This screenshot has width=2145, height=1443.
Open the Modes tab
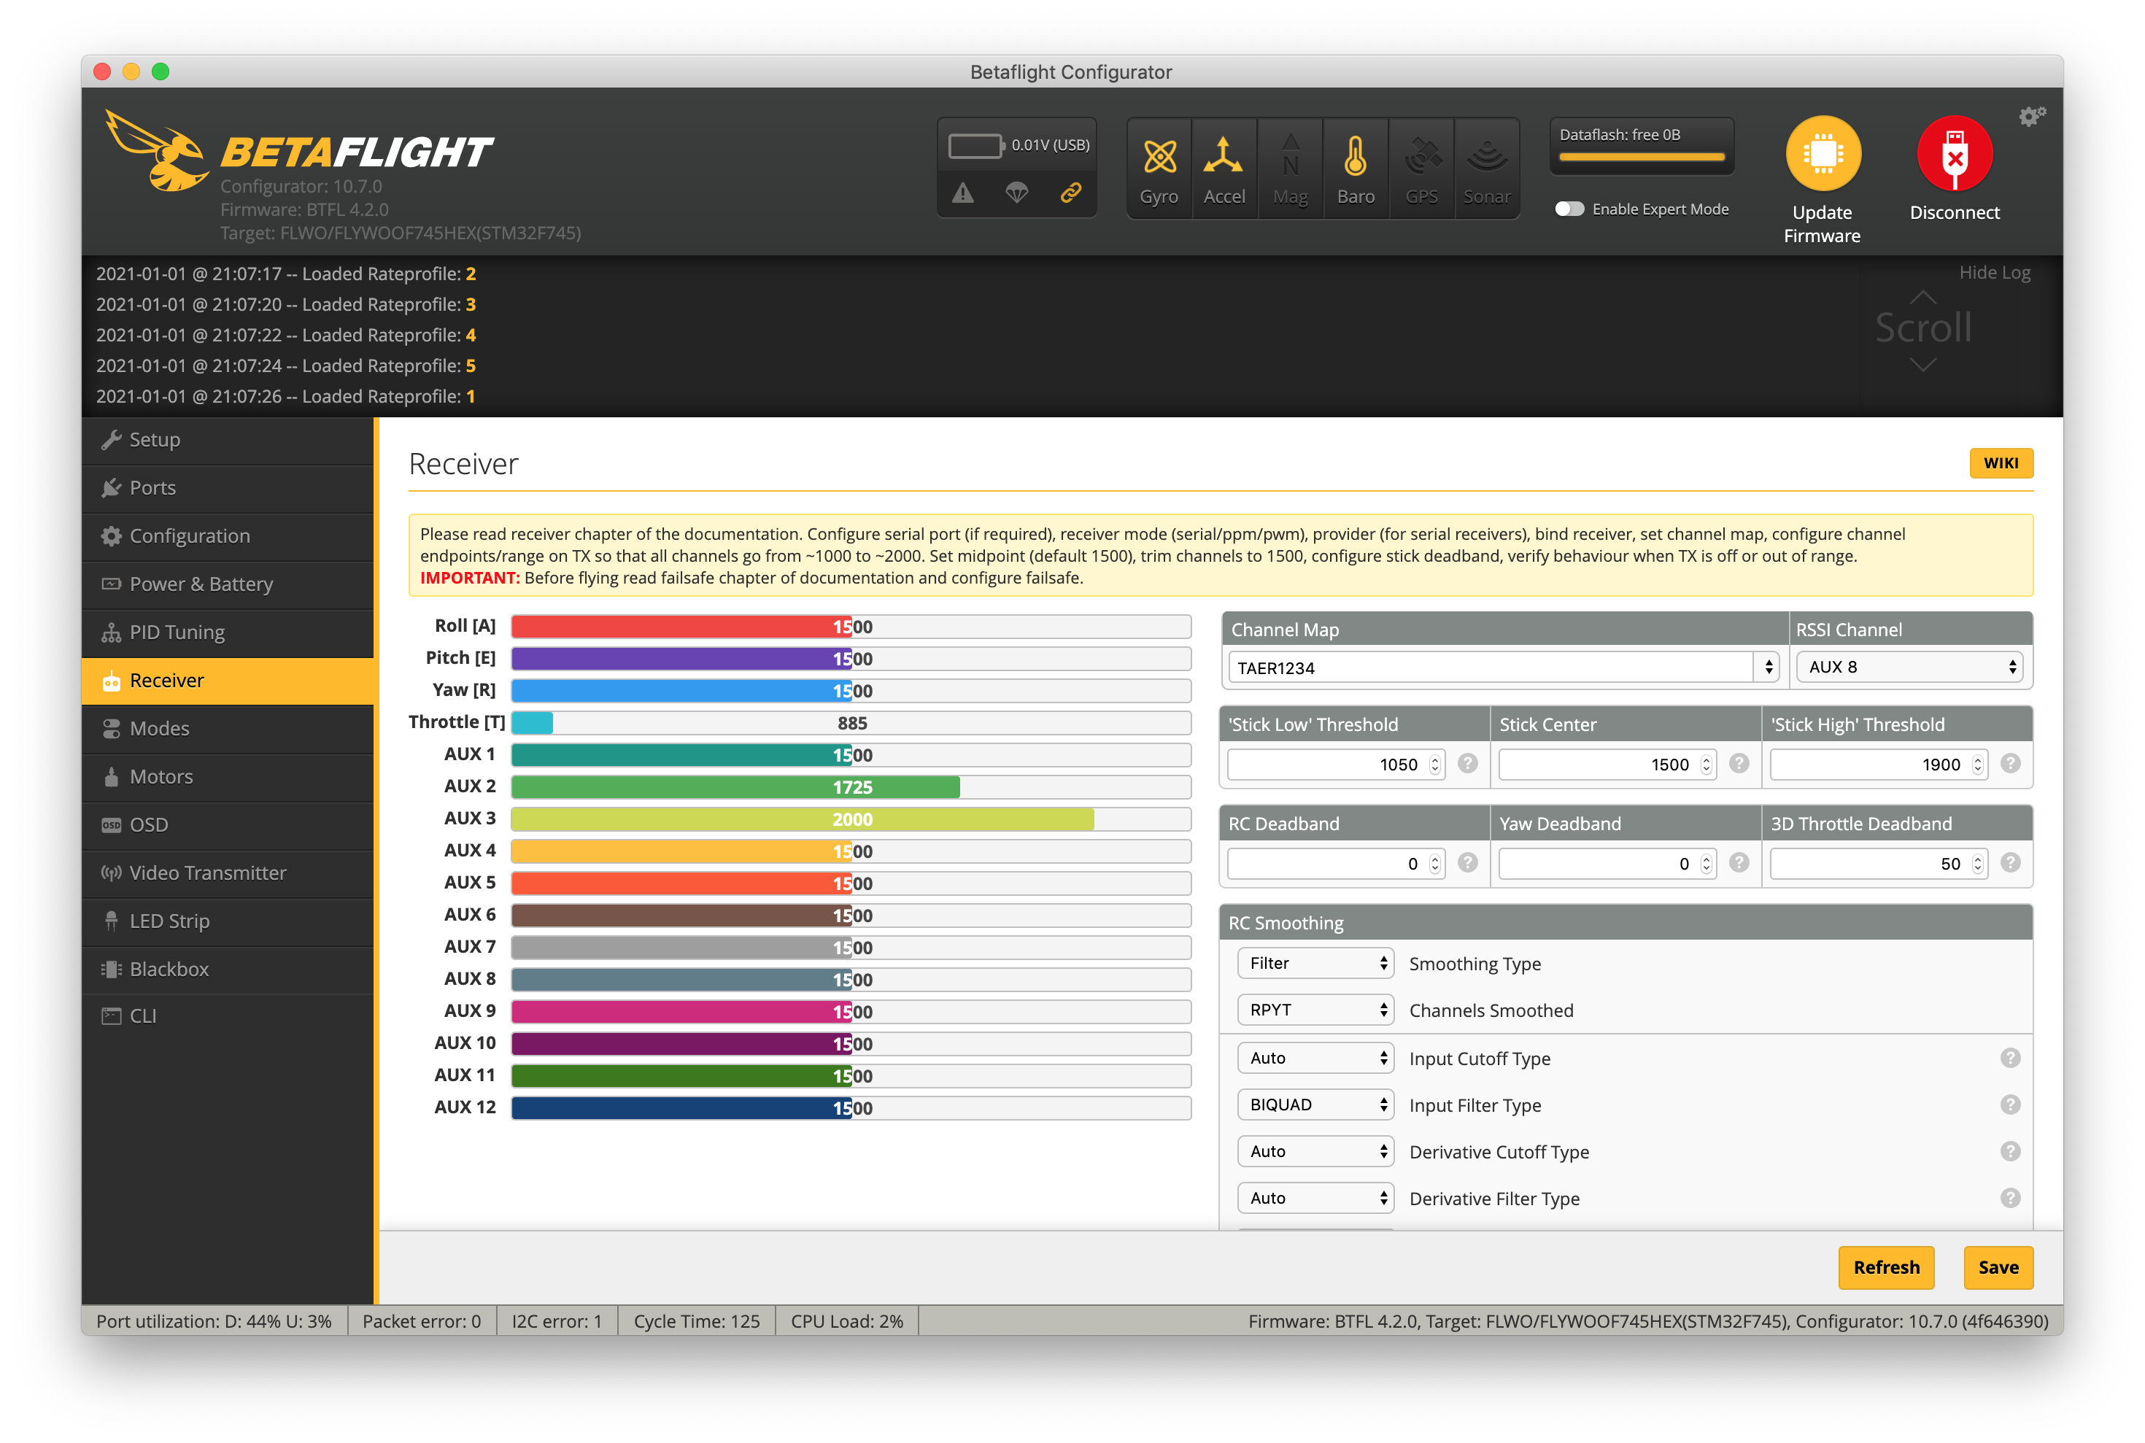coord(228,729)
